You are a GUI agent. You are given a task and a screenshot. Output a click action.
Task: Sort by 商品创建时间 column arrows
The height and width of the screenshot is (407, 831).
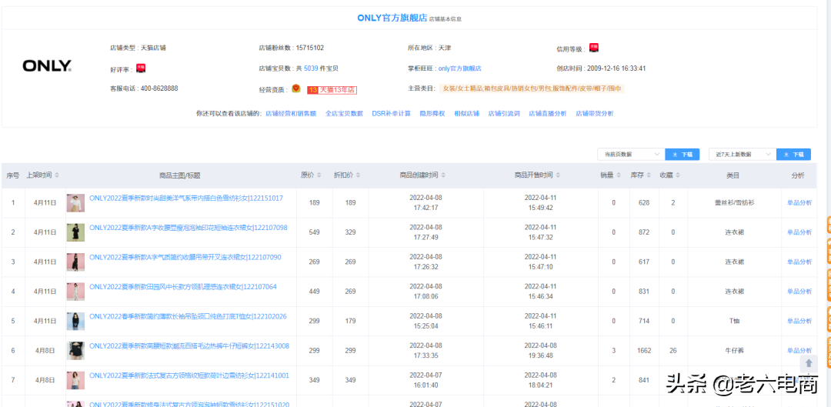pos(443,175)
